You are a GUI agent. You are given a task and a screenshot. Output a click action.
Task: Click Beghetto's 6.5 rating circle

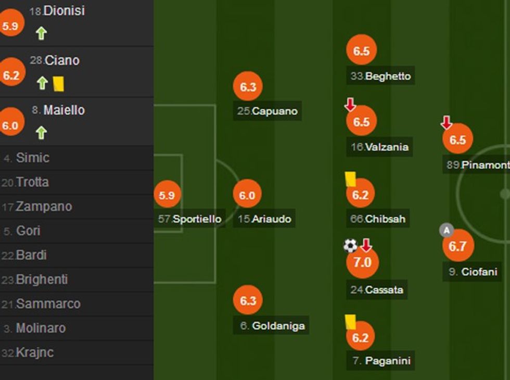361,51
